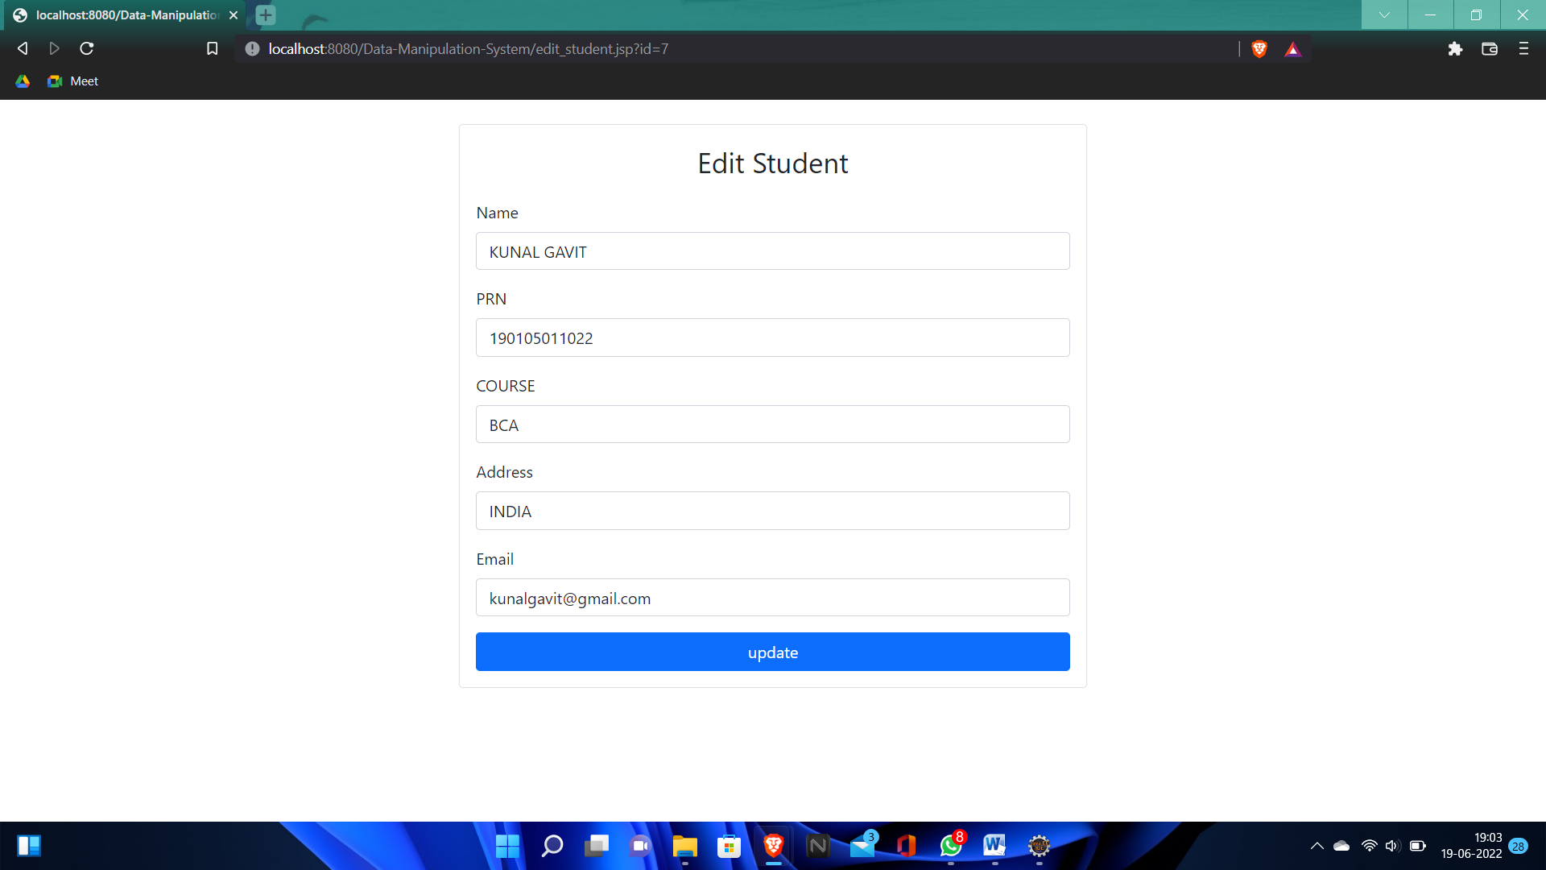Open the Windows Start menu
The width and height of the screenshot is (1546, 870).
pyautogui.click(x=507, y=846)
